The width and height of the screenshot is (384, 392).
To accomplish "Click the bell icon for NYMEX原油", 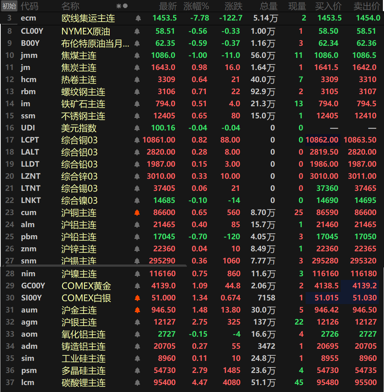I will pyautogui.click(x=137, y=32).
